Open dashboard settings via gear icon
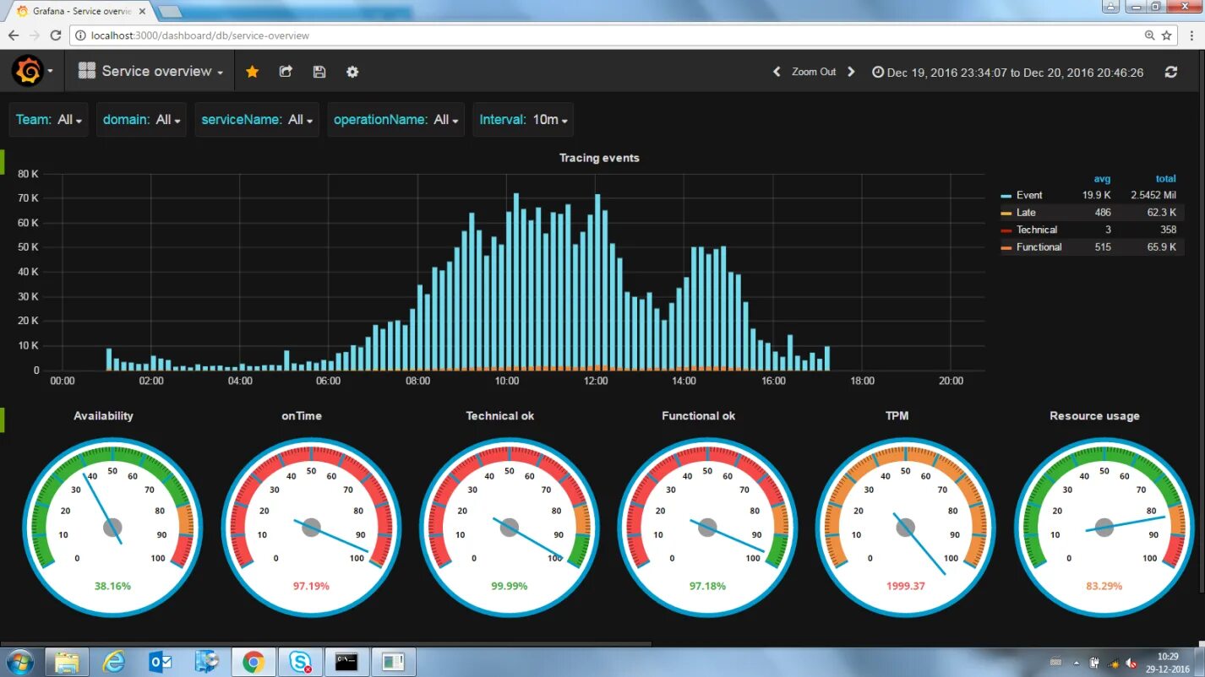This screenshot has height=677, width=1205. 352,72
